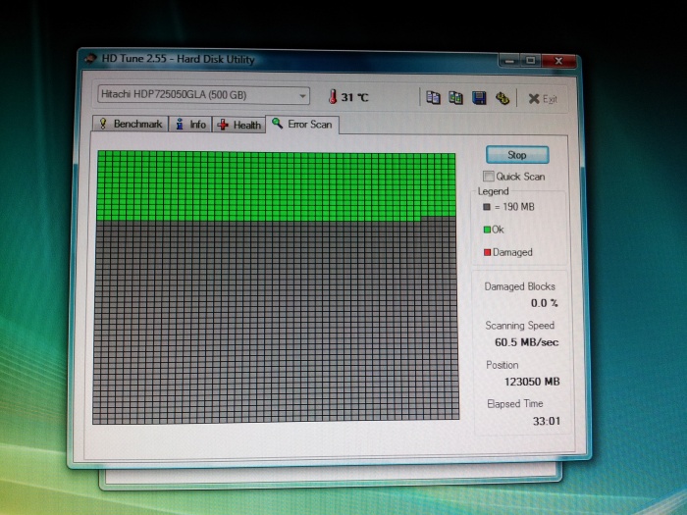
Task: Click the Legend group label
Action: [494, 191]
